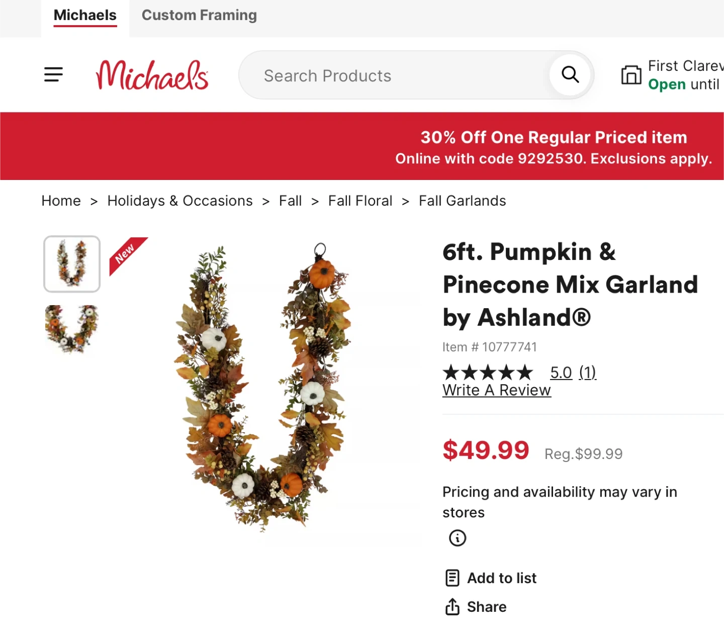This screenshot has width=724, height=640.
Task: Click the Search Products field
Action: pyautogui.click(x=392, y=76)
